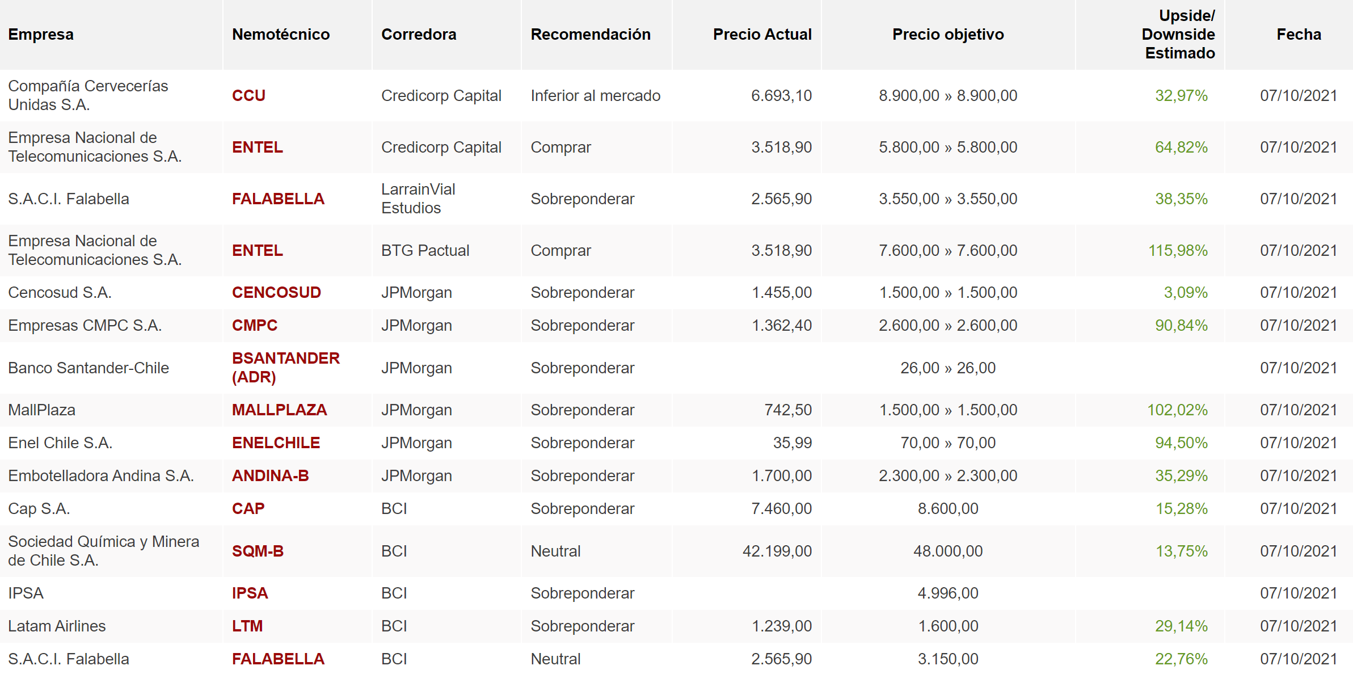Open the CENCOSUD ticker link
The image size is (1353, 674).
click(x=276, y=292)
